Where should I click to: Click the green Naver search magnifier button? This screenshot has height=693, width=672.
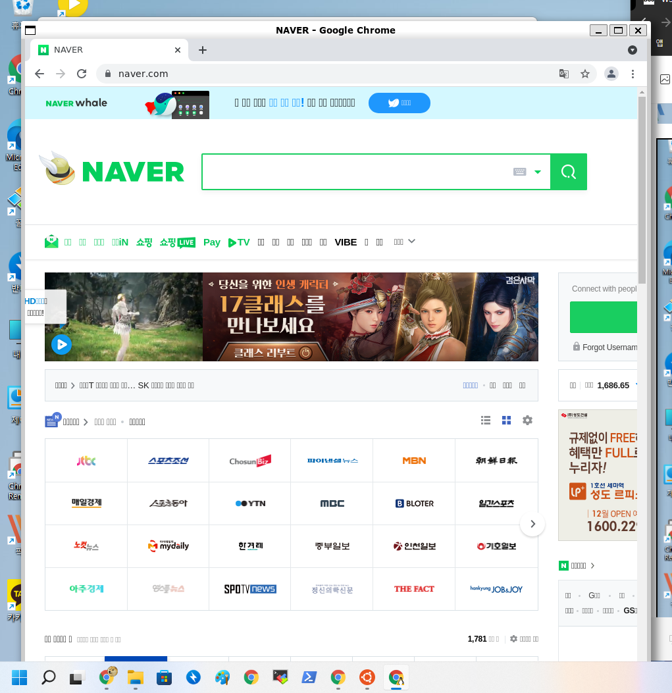(569, 172)
